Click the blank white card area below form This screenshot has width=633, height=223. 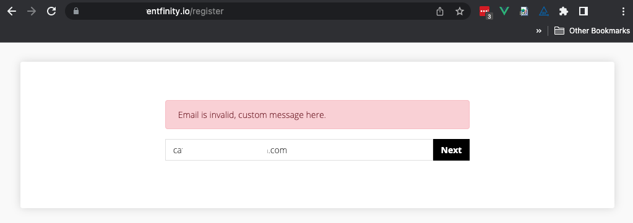click(x=317, y=185)
